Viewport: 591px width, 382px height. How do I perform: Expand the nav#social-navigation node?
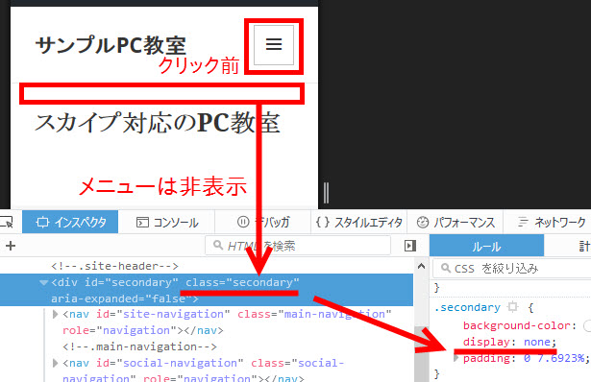pyautogui.click(x=56, y=363)
